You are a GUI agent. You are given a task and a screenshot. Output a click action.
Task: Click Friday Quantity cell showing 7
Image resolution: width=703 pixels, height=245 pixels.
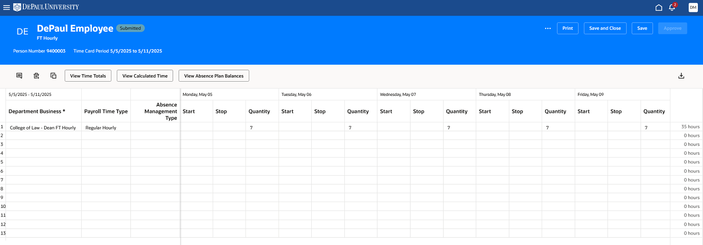(656, 127)
